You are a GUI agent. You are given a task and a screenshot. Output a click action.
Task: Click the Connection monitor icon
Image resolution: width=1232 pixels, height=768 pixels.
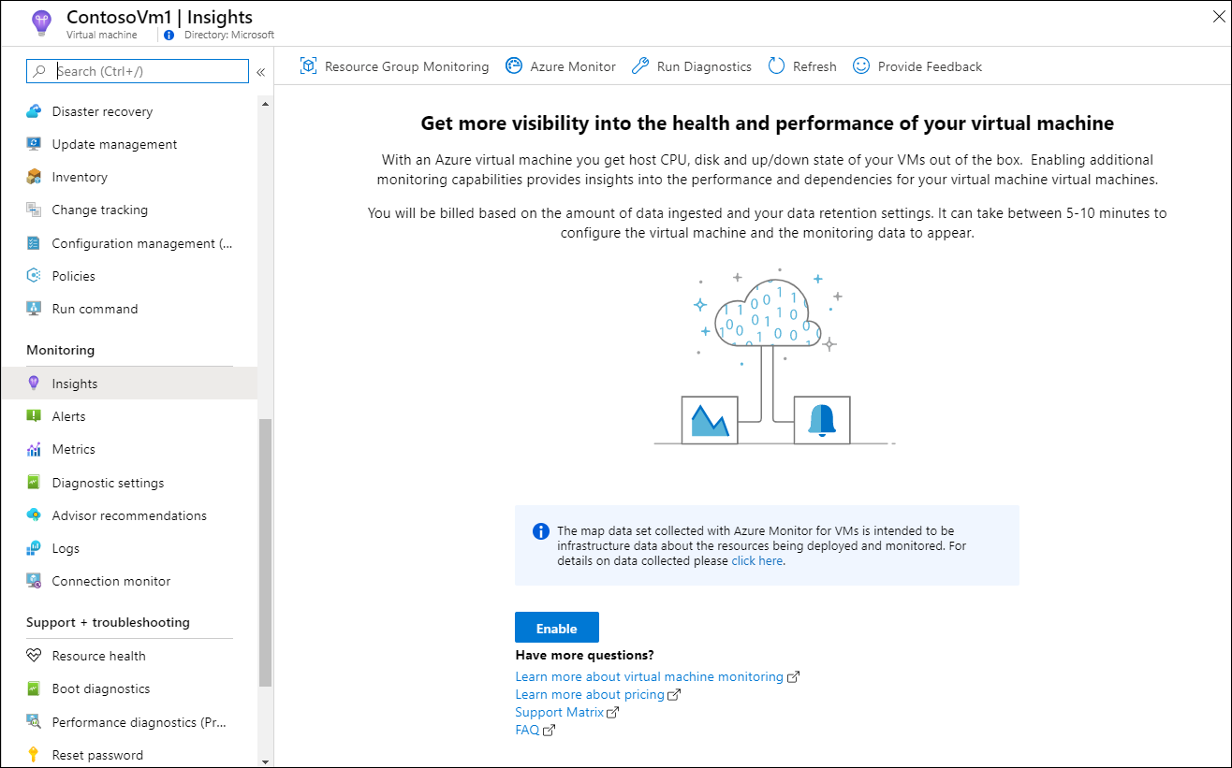[34, 580]
